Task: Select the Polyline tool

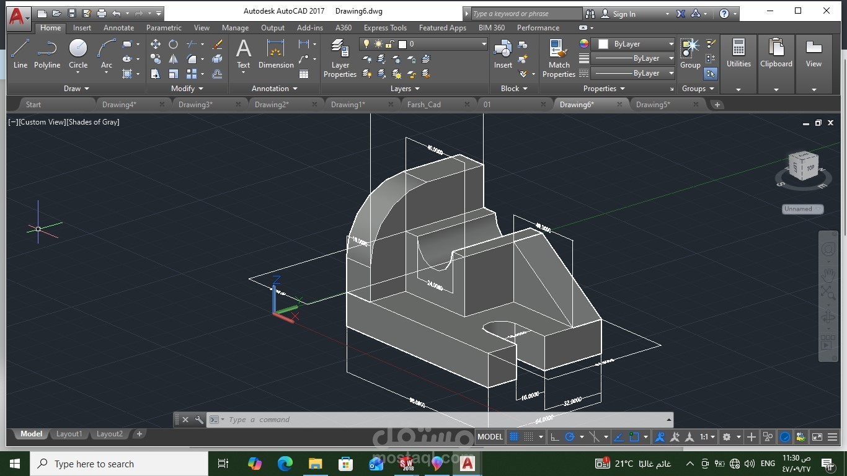Action: coord(47,53)
